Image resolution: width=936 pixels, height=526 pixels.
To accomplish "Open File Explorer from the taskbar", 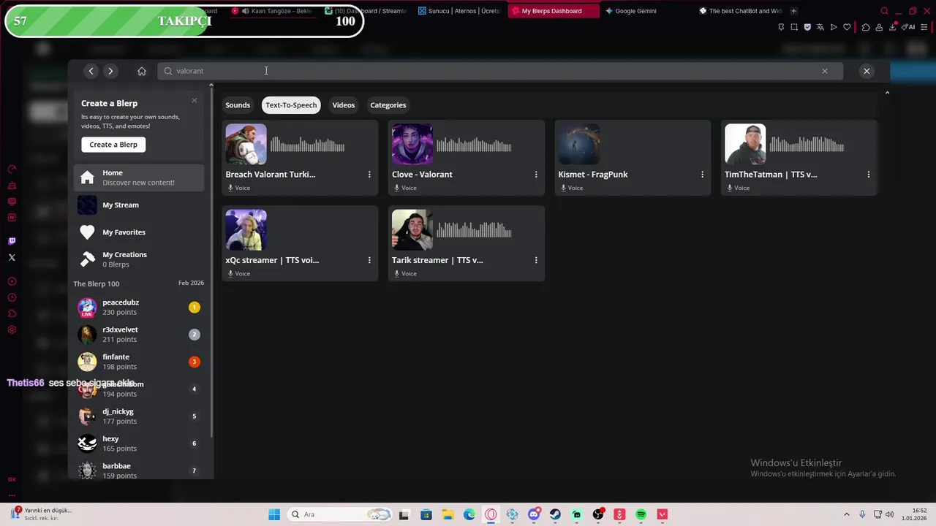I will pos(448,514).
